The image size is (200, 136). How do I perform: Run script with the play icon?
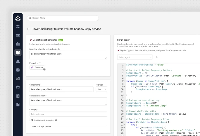click(157, 57)
